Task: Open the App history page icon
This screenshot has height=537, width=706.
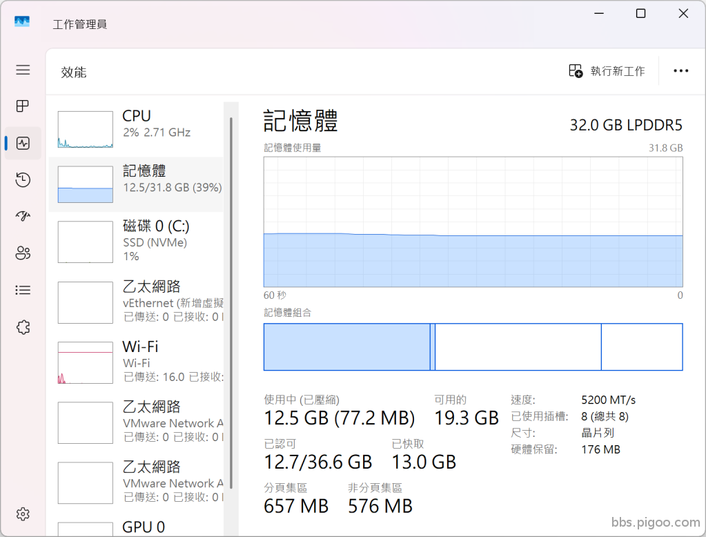Action: pyautogui.click(x=23, y=179)
